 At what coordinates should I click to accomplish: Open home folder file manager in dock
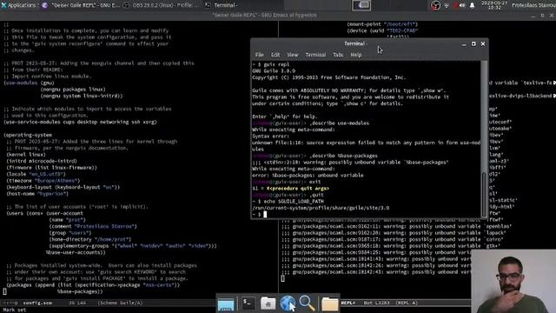pos(268,303)
